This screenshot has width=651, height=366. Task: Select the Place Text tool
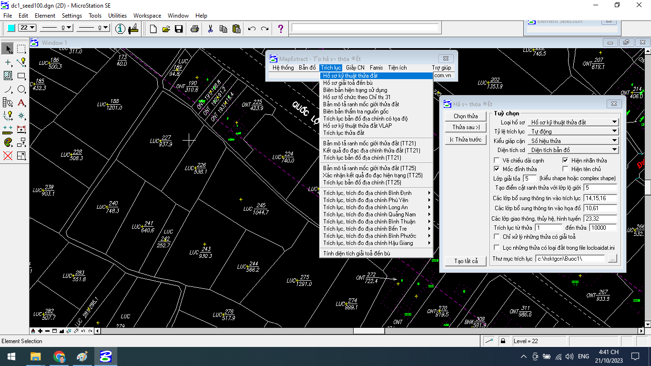21,102
